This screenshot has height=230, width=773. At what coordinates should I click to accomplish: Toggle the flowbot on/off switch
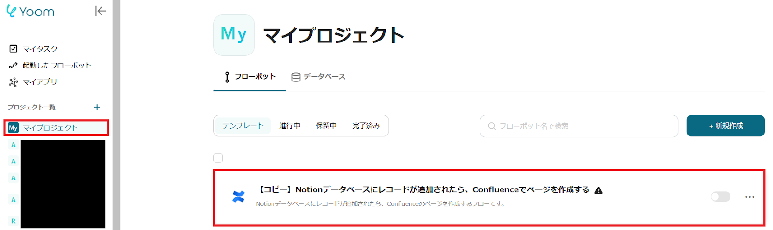point(720,197)
